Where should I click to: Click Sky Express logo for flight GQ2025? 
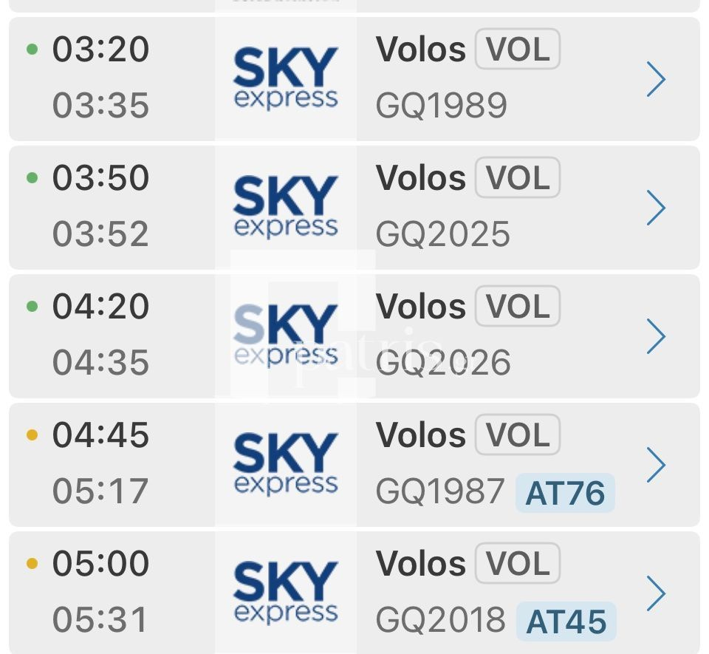(x=286, y=207)
